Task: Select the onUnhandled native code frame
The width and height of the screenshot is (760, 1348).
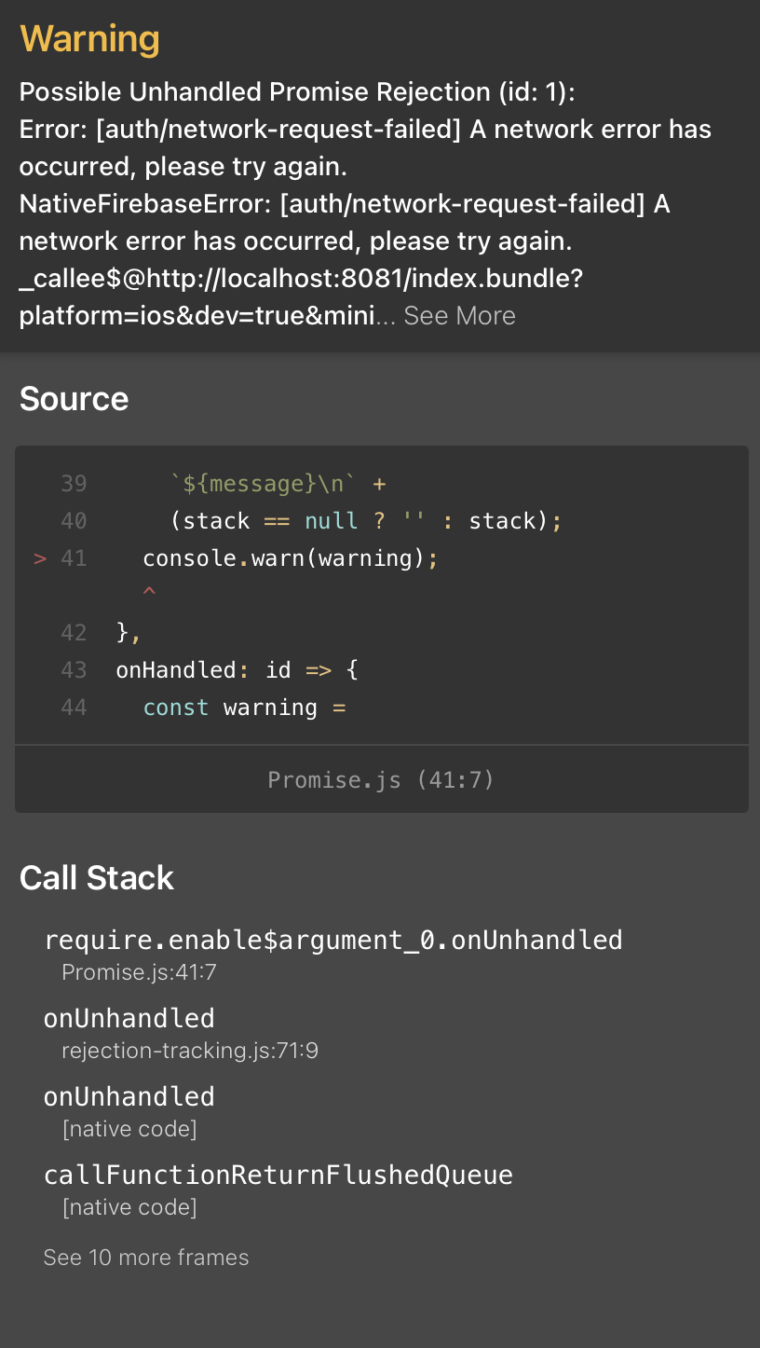Action: [129, 1111]
